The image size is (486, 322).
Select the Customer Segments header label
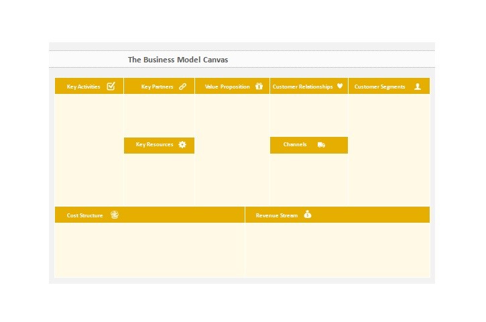pos(379,87)
